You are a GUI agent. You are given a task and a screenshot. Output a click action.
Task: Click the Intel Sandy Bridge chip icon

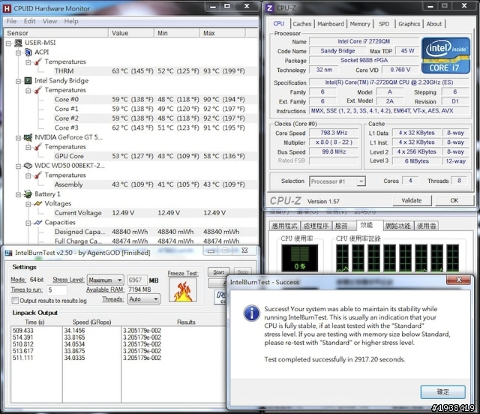(28, 80)
